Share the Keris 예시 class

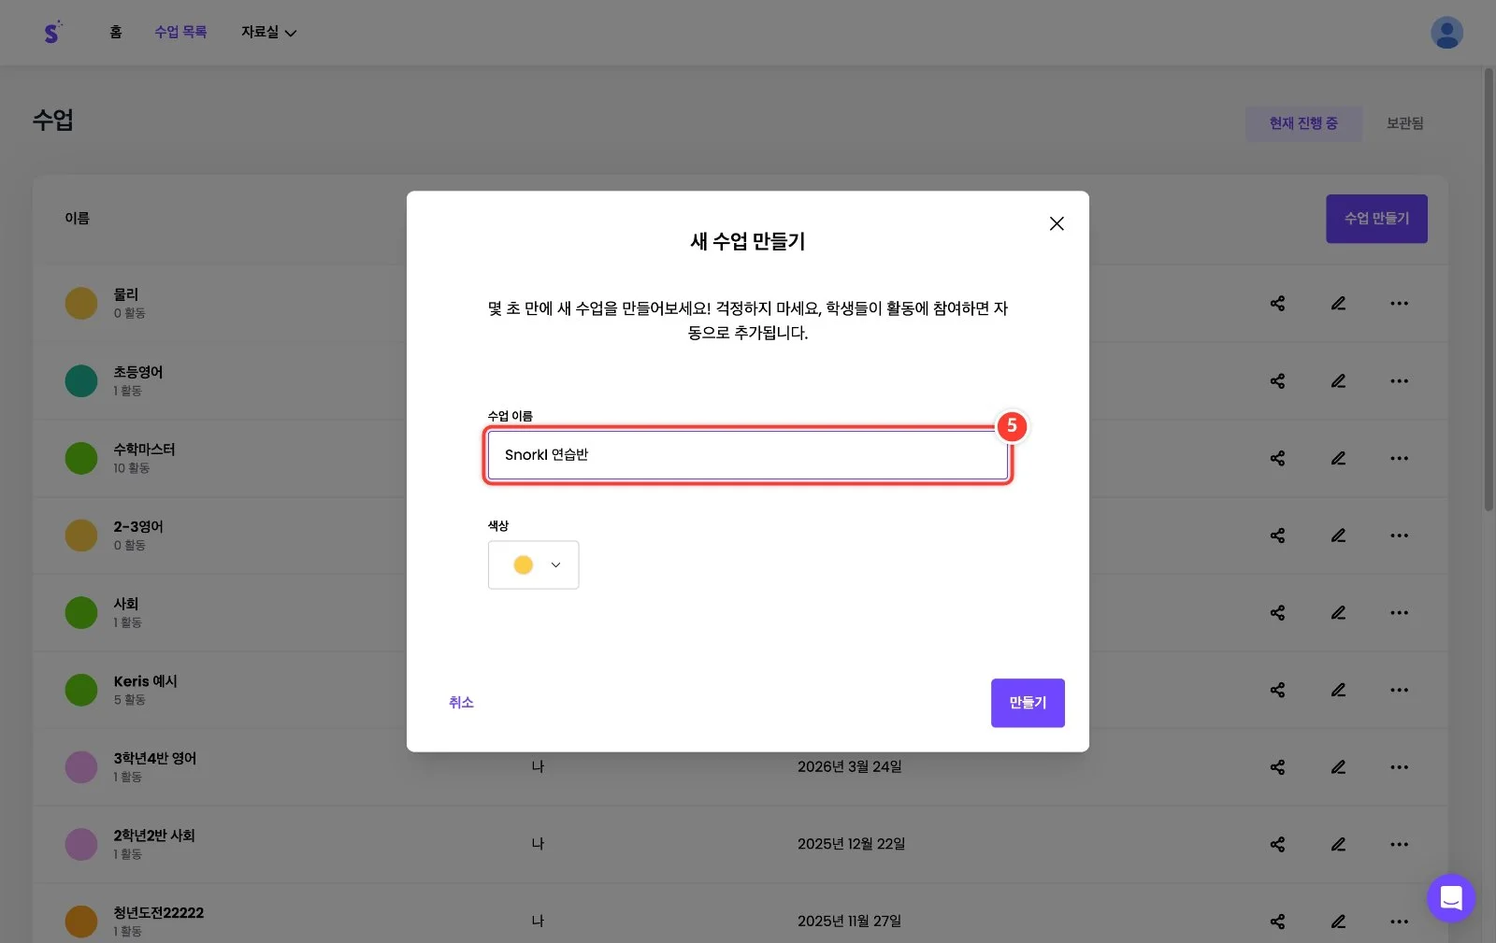click(1277, 690)
